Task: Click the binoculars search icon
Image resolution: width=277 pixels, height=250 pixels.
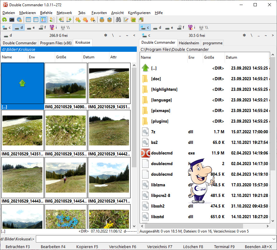Action: point(118,20)
